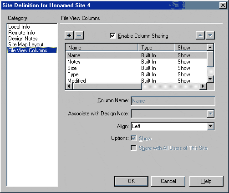This screenshot has width=229, height=193.
Task: Check Share with All Users of This Site
Action: (133, 148)
